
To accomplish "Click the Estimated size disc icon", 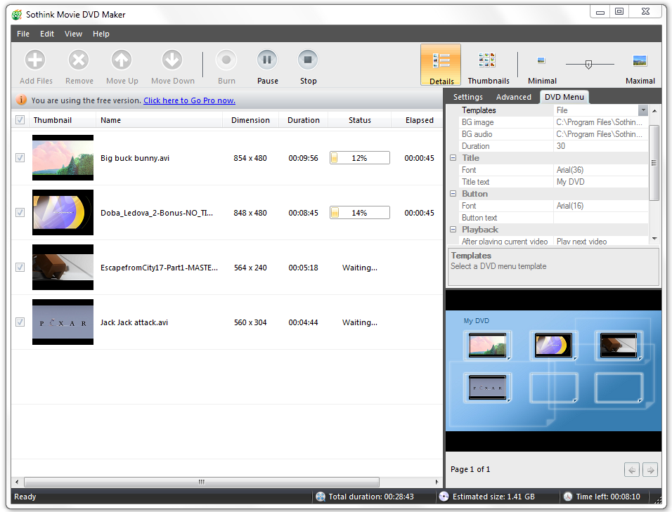I will click(444, 497).
